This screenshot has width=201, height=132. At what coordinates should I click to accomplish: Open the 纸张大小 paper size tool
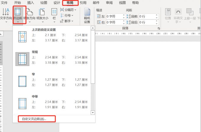click(43, 15)
